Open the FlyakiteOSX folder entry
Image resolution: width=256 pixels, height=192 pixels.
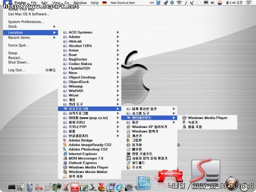[90, 68]
